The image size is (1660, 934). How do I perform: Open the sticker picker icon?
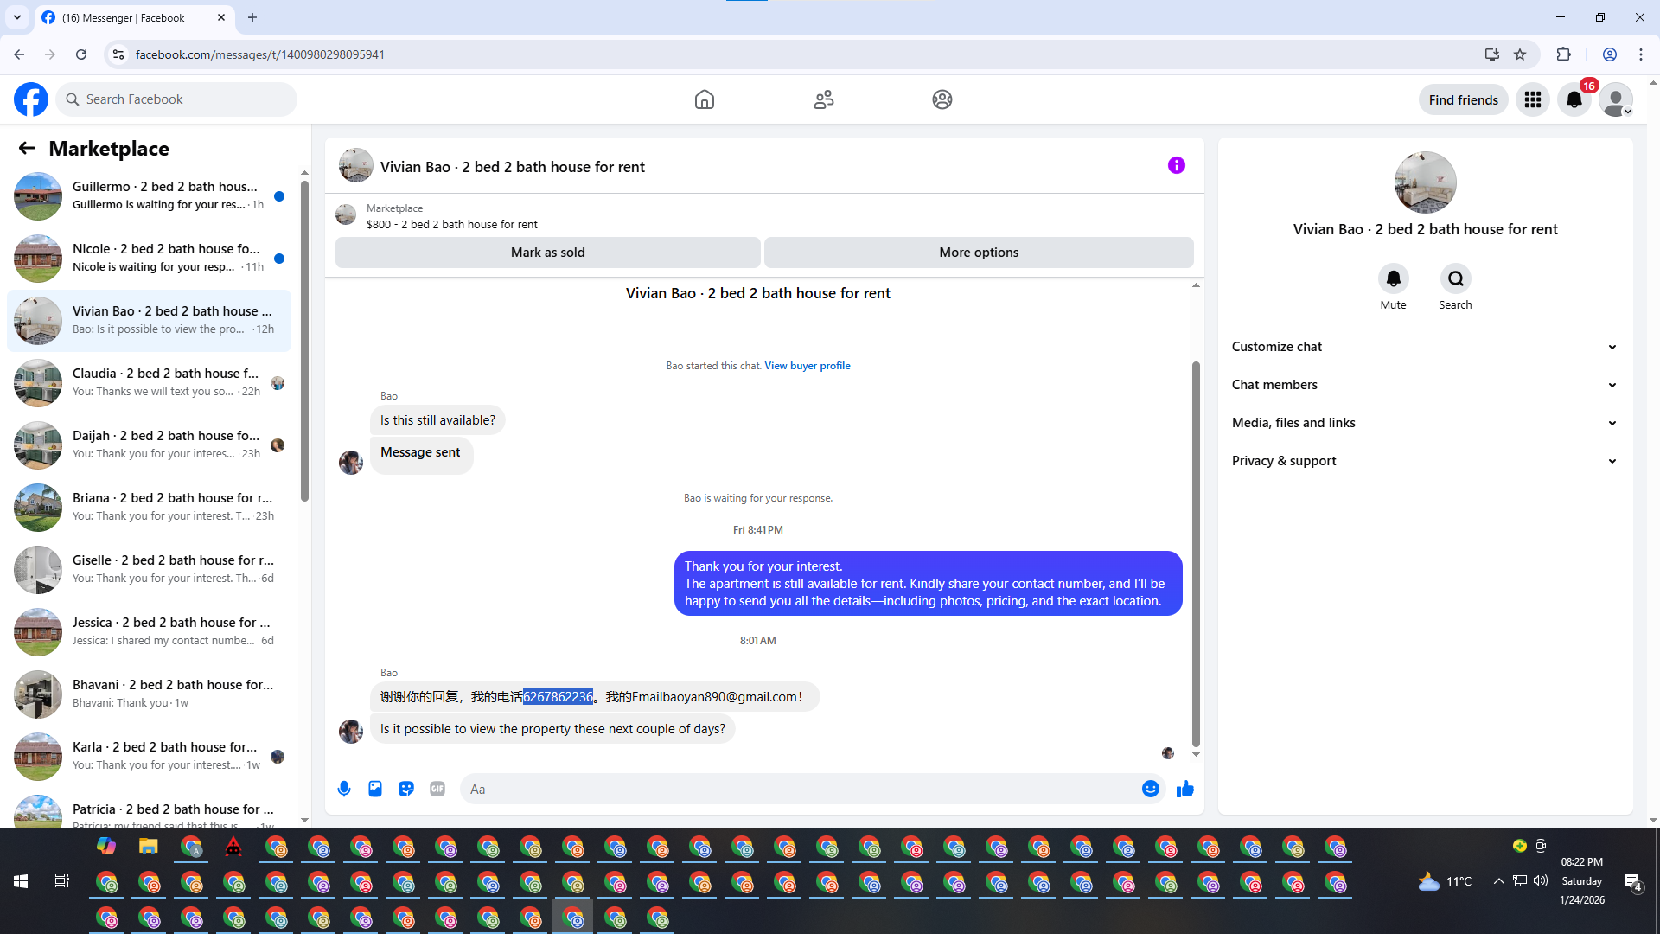click(406, 789)
